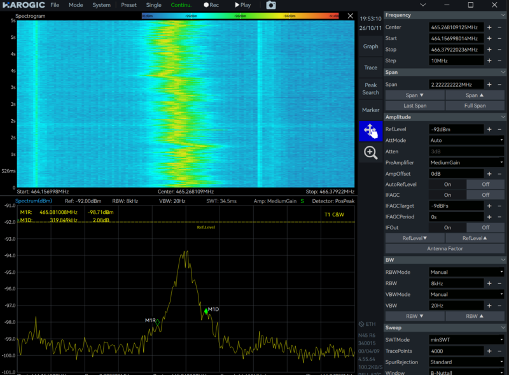Turn IFOut Off

[x=485, y=228]
